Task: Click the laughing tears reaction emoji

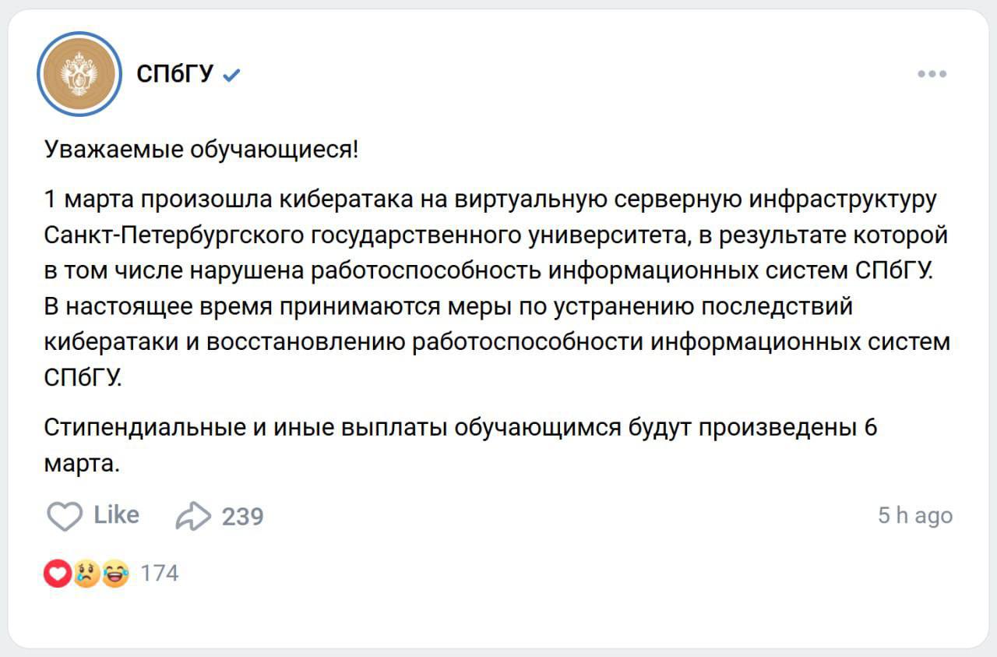Action: 114,574
